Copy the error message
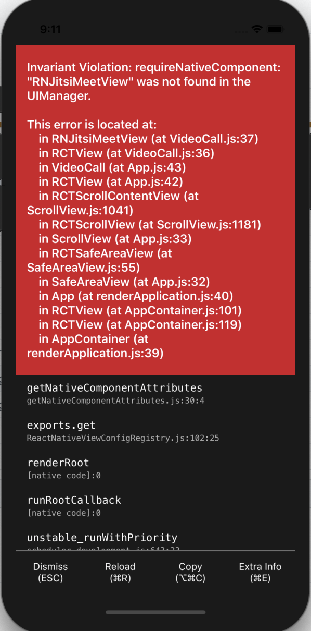The height and width of the screenshot is (631, 311). point(190,572)
